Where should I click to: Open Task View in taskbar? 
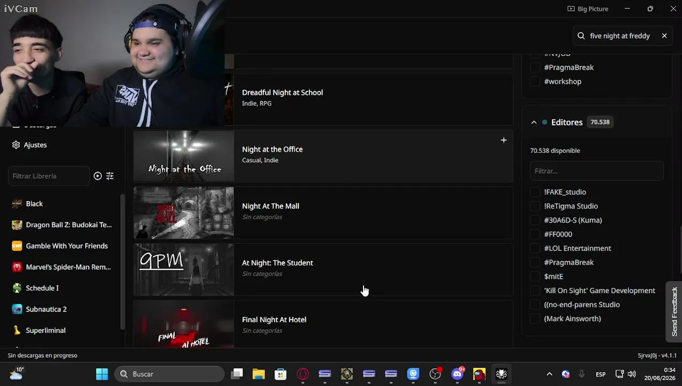(x=237, y=374)
